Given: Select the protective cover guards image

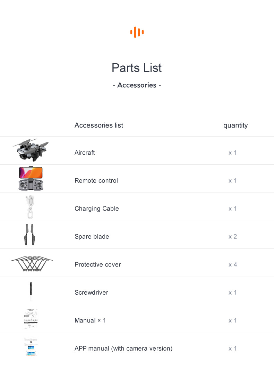Looking at the screenshot, I should point(32,264).
